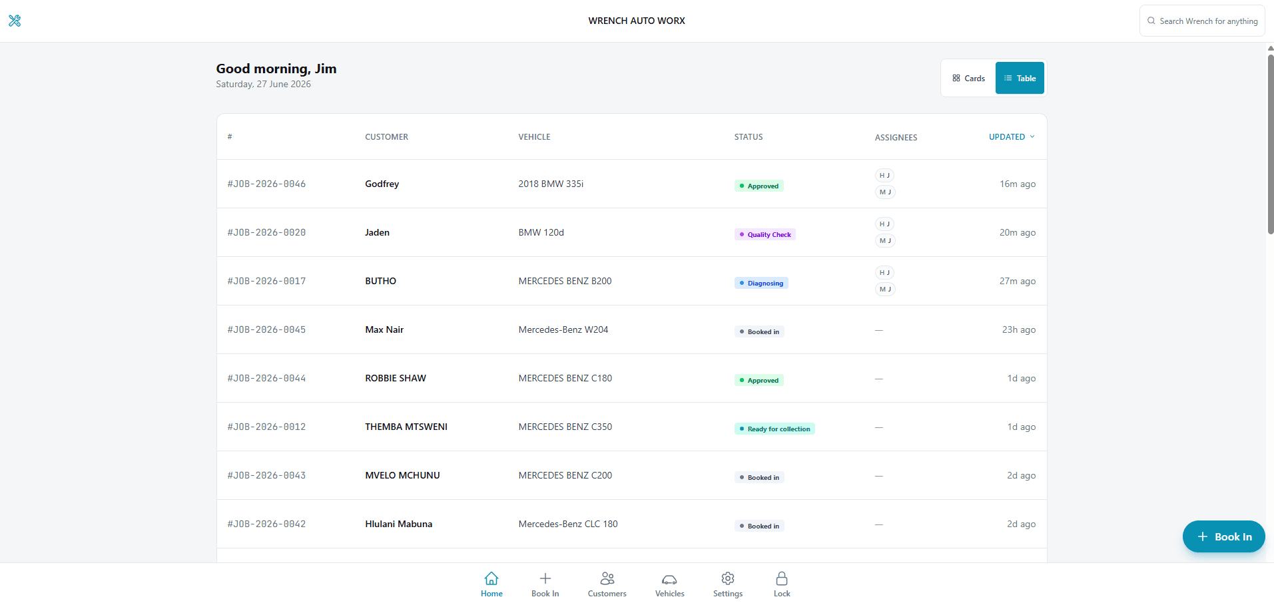This screenshot has width=1274, height=605.
Task: Click the page's vertical scrollbar
Action: click(x=1270, y=143)
